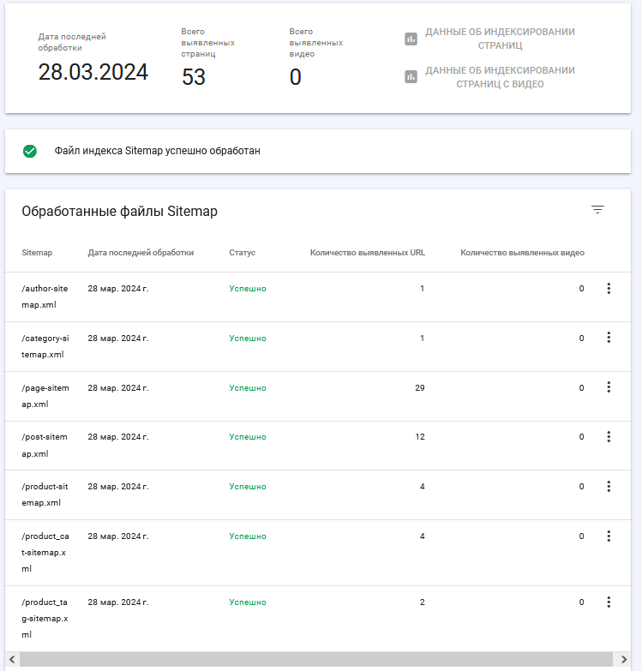Select the /page-sitemap.xml row
This screenshot has height=671, width=642.
[x=318, y=396]
